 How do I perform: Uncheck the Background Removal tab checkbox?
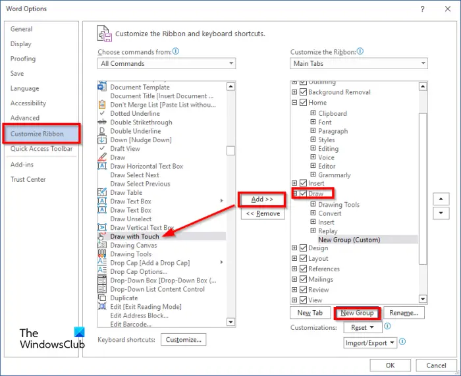coord(303,92)
